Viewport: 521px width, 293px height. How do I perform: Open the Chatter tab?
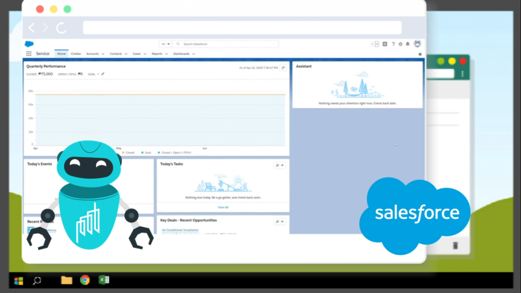point(76,54)
